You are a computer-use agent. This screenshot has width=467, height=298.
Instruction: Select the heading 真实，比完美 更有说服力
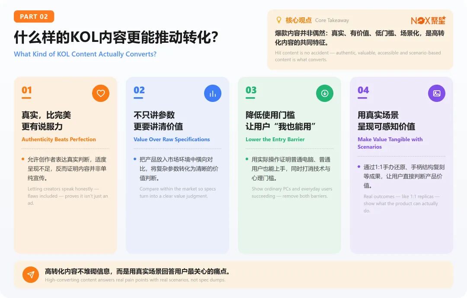click(x=46, y=121)
